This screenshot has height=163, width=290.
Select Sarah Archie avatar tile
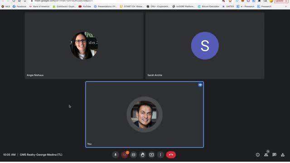tap(205, 45)
